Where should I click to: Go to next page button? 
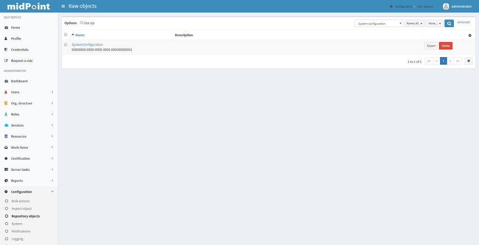[x=450, y=61]
